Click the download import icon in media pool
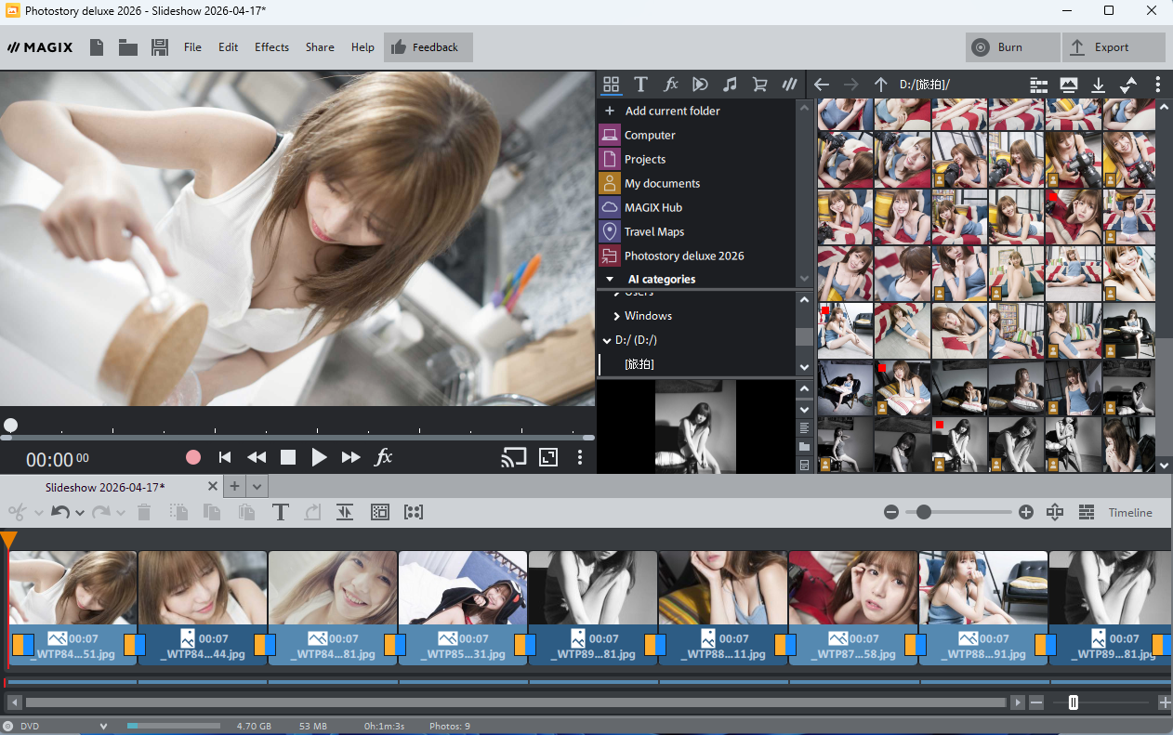This screenshot has width=1173, height=735. [1098, 85]
